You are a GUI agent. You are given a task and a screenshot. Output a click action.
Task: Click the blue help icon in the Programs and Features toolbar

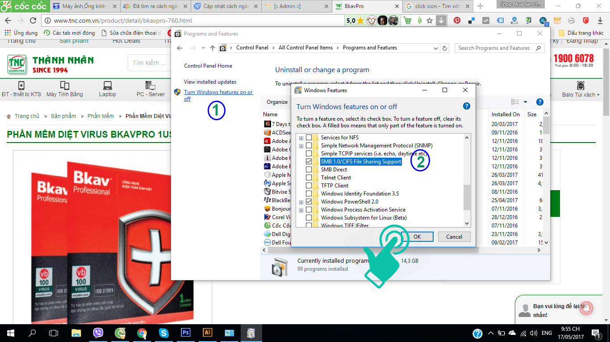(x=539, y=102)
